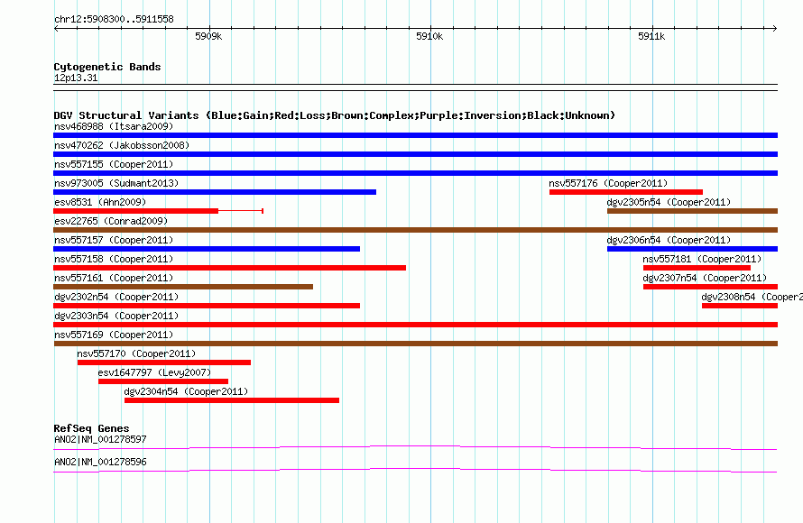This screenshot has height=523, width=803.
Task: Select the brown dgv2305n54 complex bar
Action: pyautogui.click(x=692, y=211)
